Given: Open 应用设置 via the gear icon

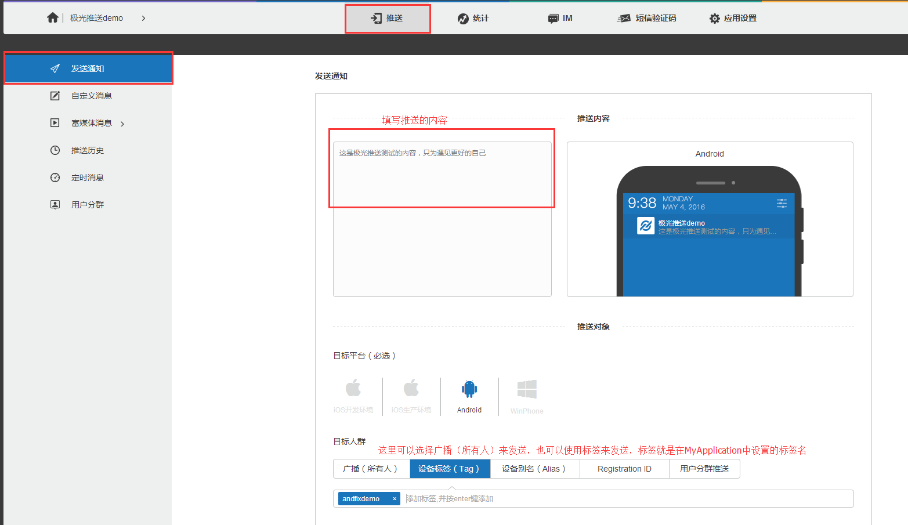Looking at the screenshot, I should [x=714, y=18].
